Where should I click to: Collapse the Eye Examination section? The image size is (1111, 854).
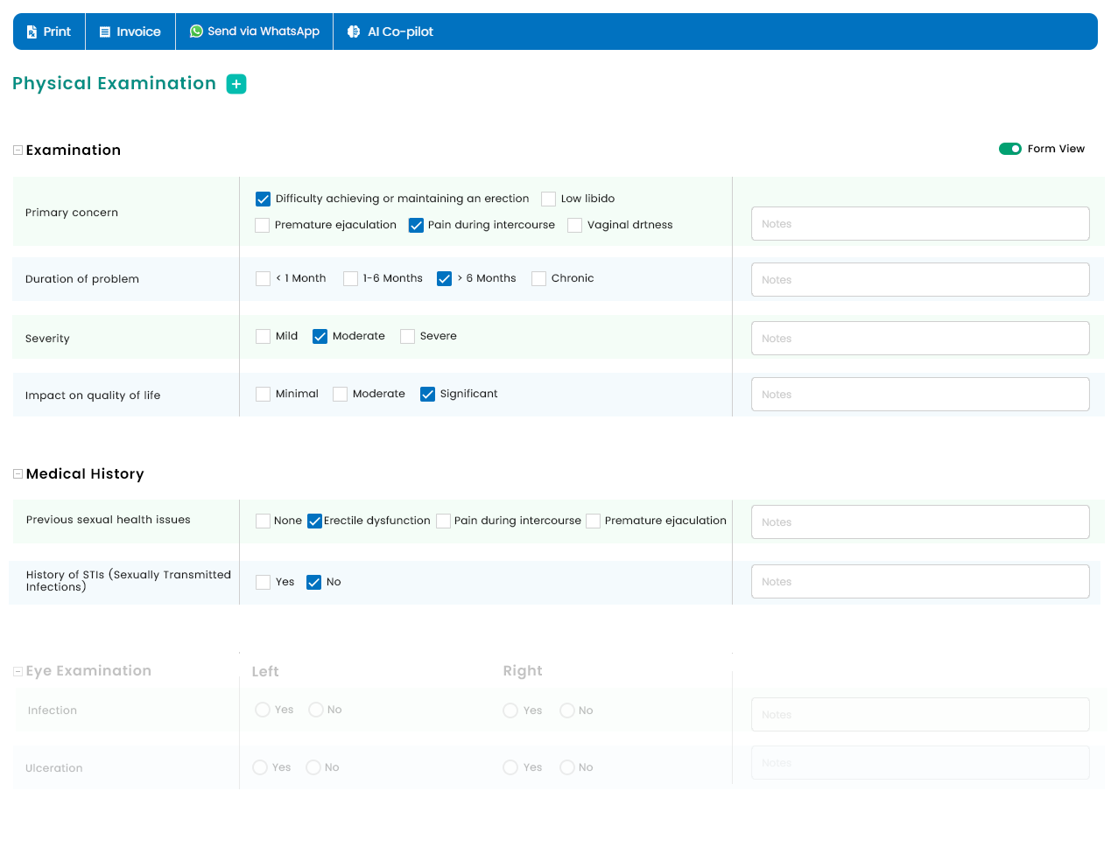pyautogui.click(x=18, y=671)
